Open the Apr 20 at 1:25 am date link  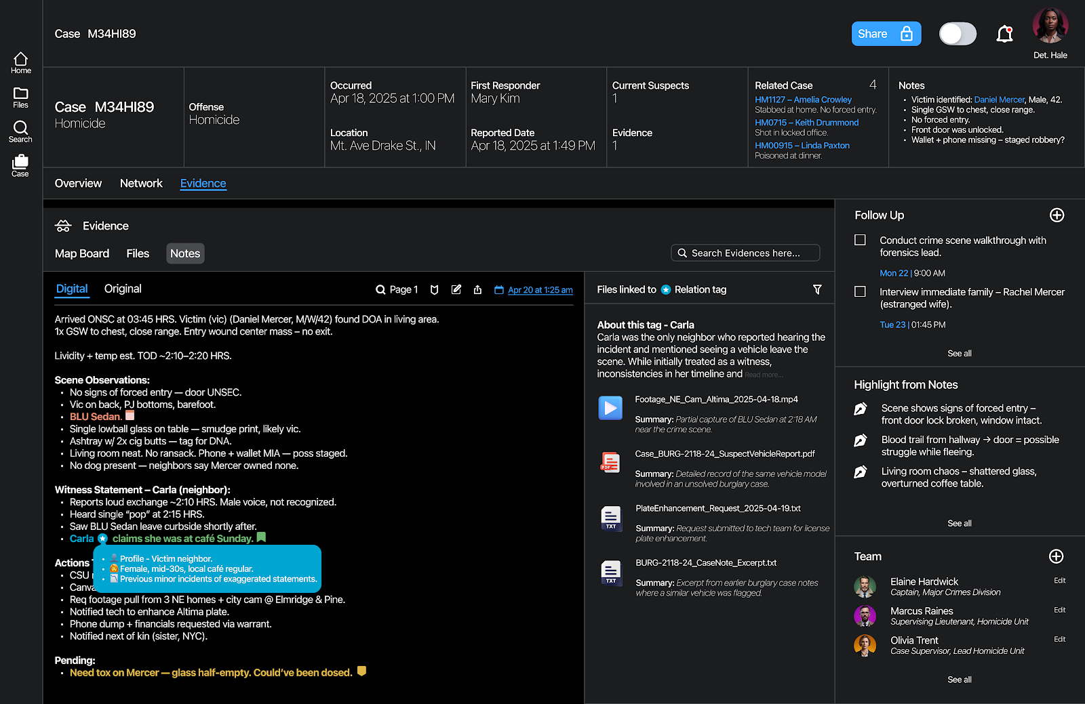click(x=540, y=290)
